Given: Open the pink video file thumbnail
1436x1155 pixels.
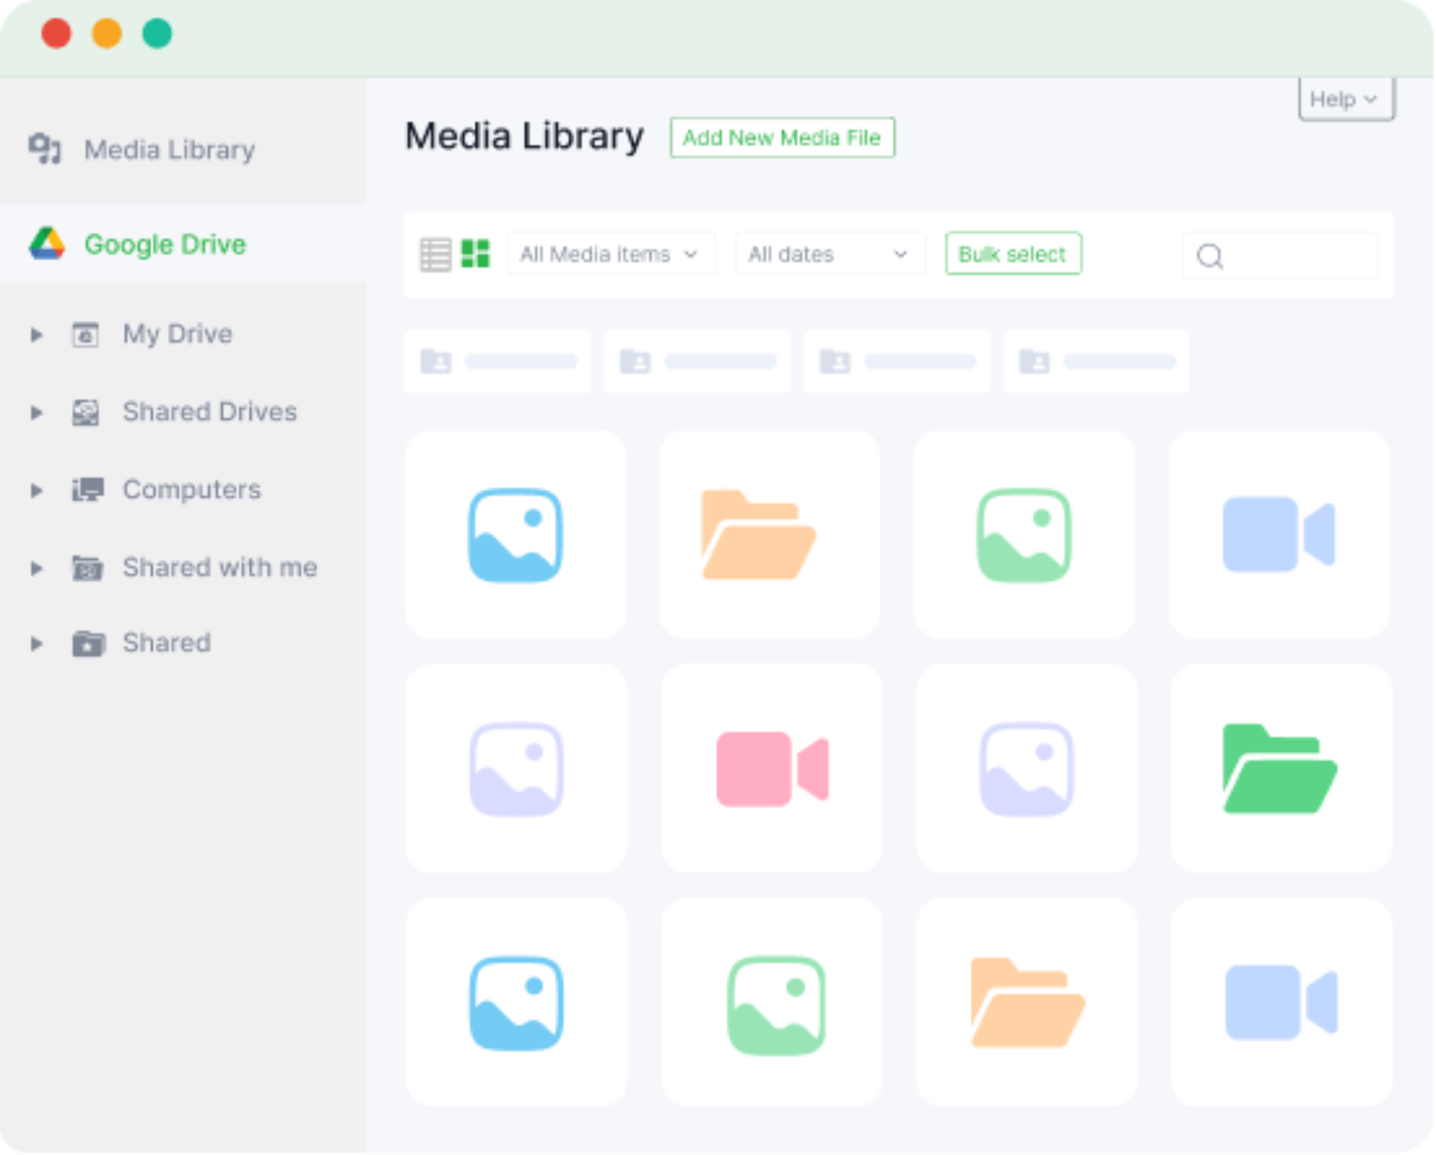Looking at the screenshot, I should point(772,769).
